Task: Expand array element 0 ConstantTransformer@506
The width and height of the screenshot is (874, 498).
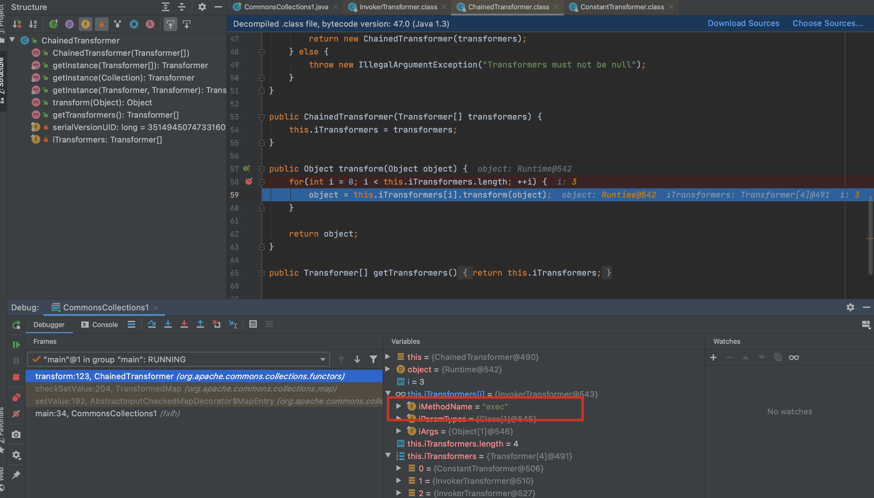Action: point(399,468)
